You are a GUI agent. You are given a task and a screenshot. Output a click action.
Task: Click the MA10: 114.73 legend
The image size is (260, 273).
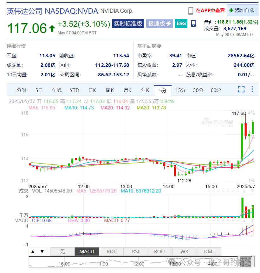click(79, 108)
